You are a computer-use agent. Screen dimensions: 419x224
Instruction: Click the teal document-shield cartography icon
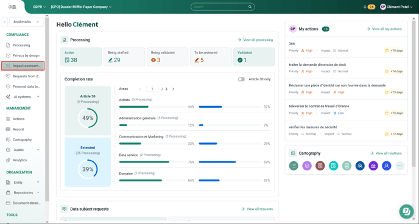point(334,166)
